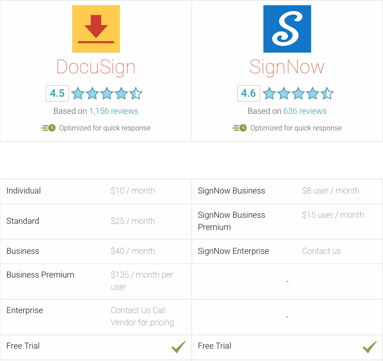383x361 pixels.
Task: Click SignNow's quick response clock icon
Action: point(240,128)
